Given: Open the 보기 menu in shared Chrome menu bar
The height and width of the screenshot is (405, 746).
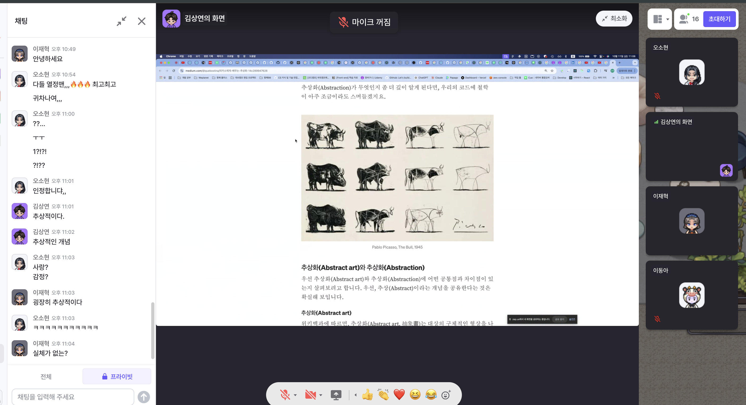Looking at the screenshot, I should pyautogui.click(x=198, y=56).
